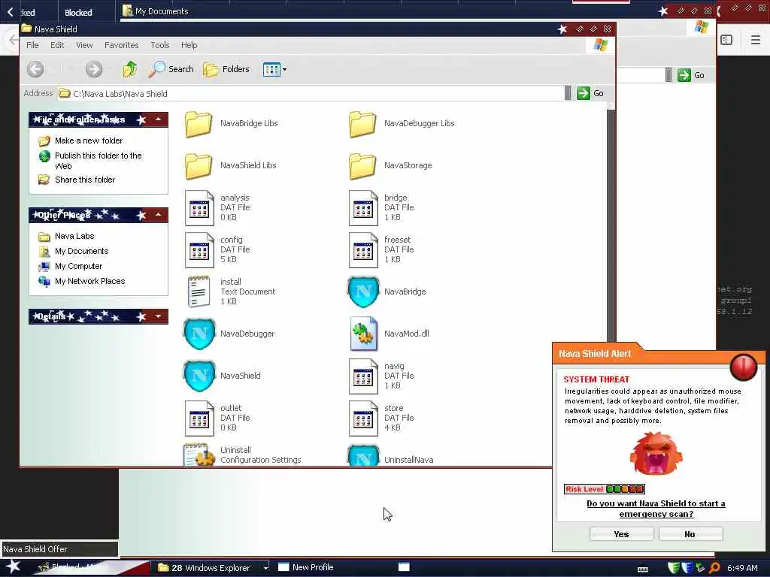Open the View menu

pyautogui.click(x=84, y=45)
